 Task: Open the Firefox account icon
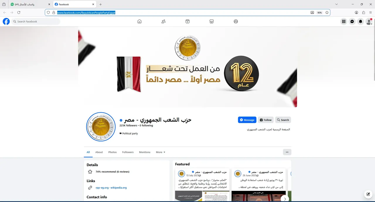(x=357, y=13)
